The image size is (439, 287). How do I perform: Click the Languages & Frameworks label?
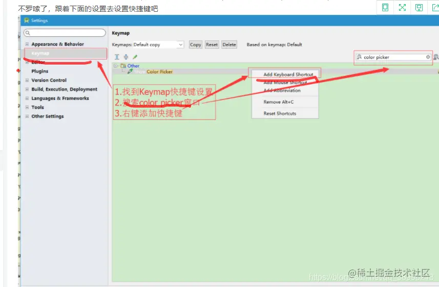click(x=60, y=98)
